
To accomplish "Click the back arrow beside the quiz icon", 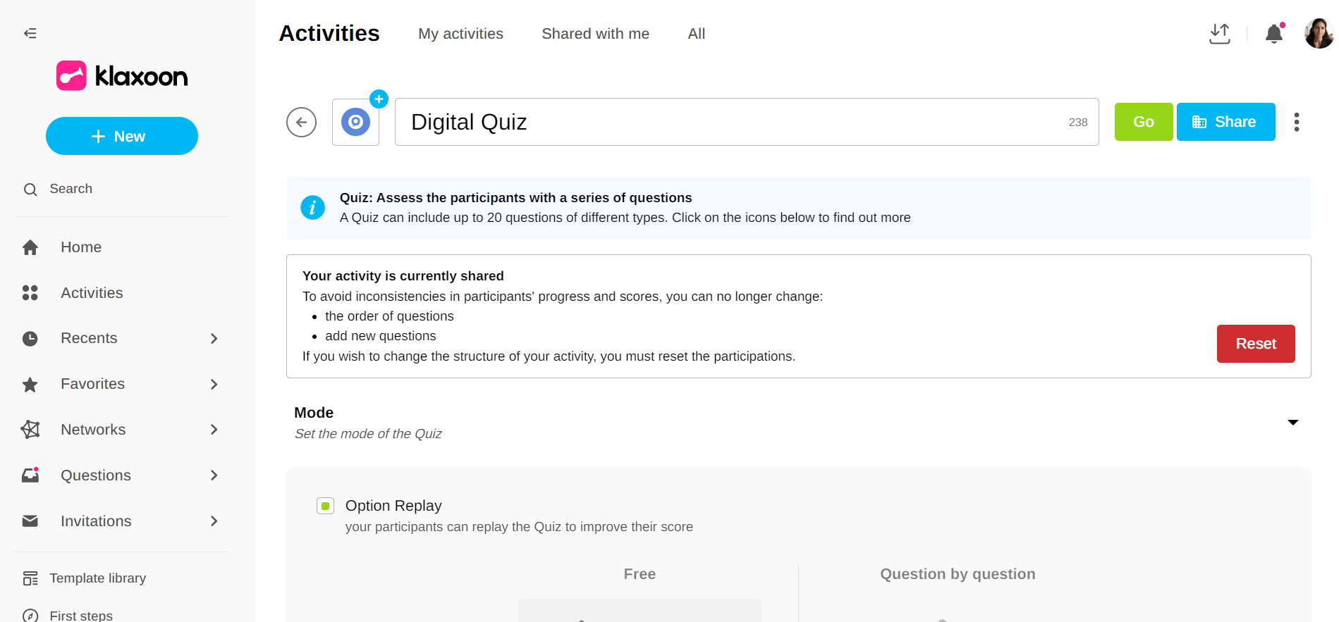I will [x=301, y=122].
